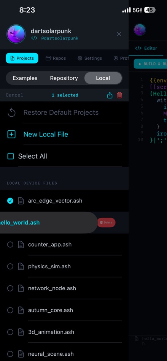Tap the file icon next to physics_sim.ash
This screenshot has width=167, height=361.
[x=21, y=266]
